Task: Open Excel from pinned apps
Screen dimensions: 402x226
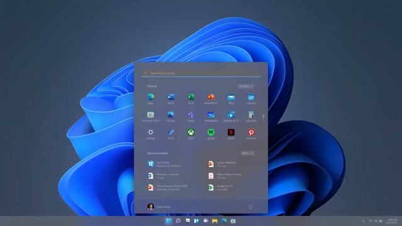Action: tap(191, 99)
